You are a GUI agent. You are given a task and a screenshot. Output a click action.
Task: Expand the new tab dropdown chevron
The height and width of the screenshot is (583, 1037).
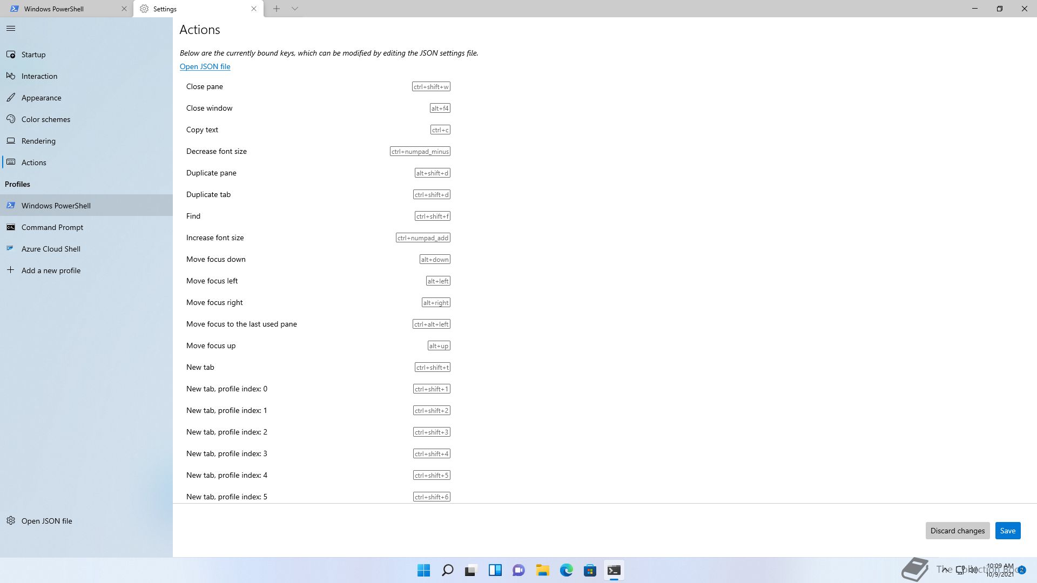(295, 9)
